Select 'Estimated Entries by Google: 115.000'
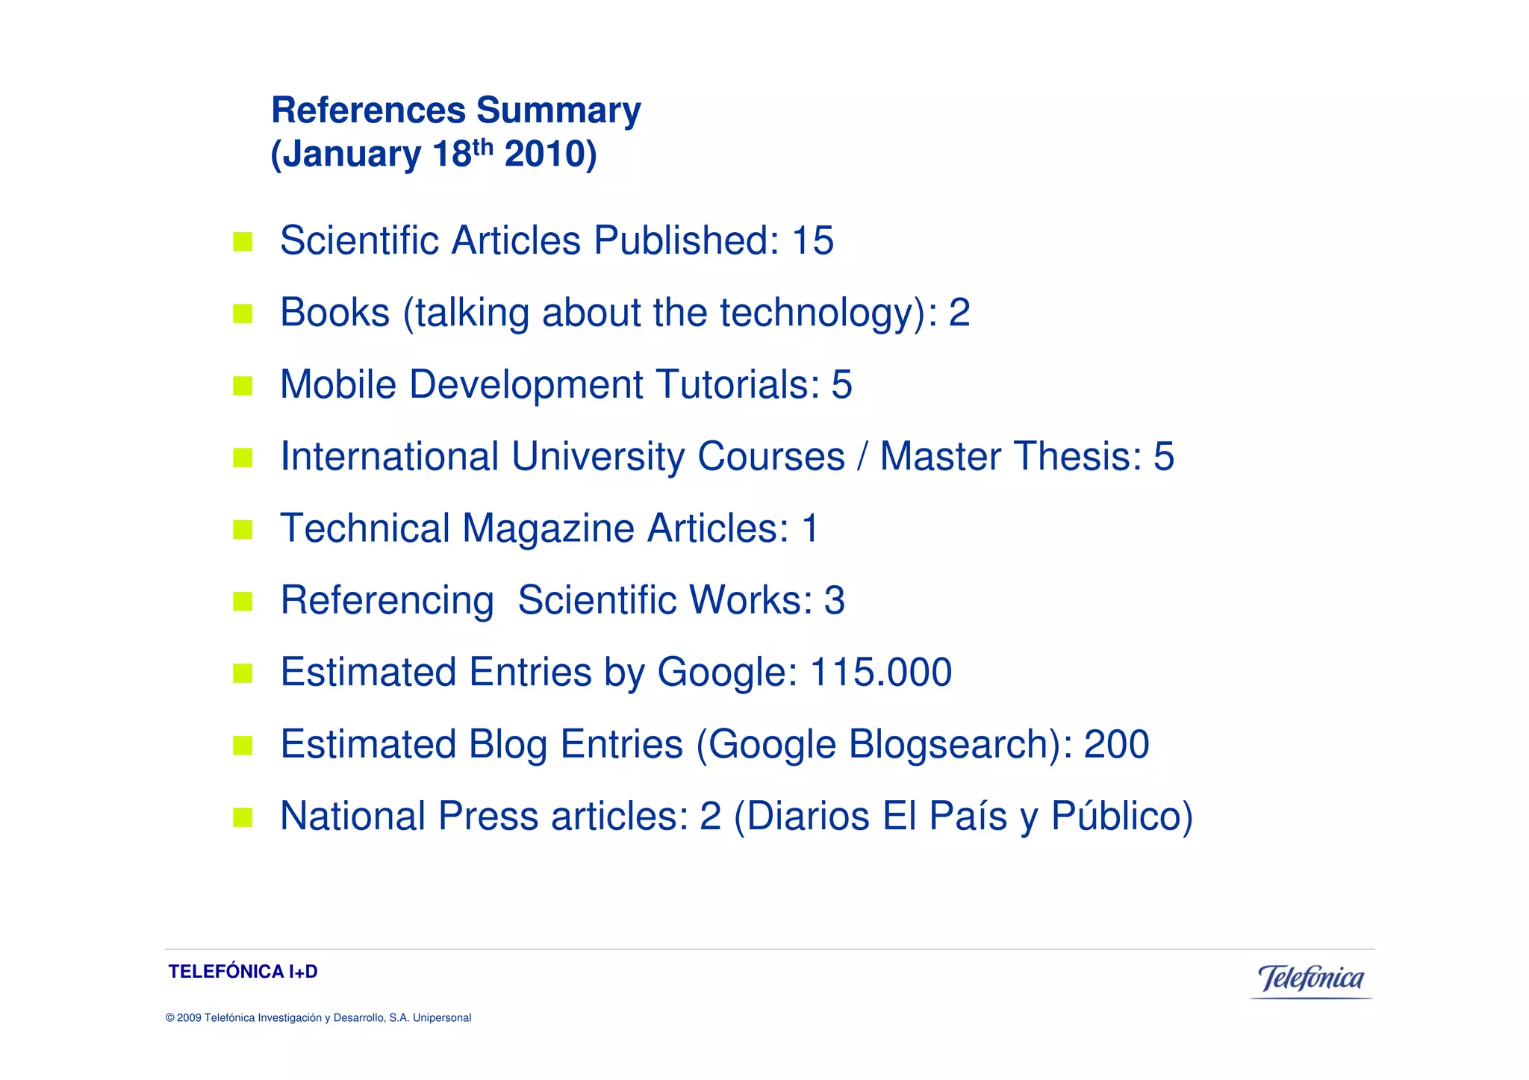This screenshot has width=1529, height=1080. pyautogui.click(x=616, y=672)
